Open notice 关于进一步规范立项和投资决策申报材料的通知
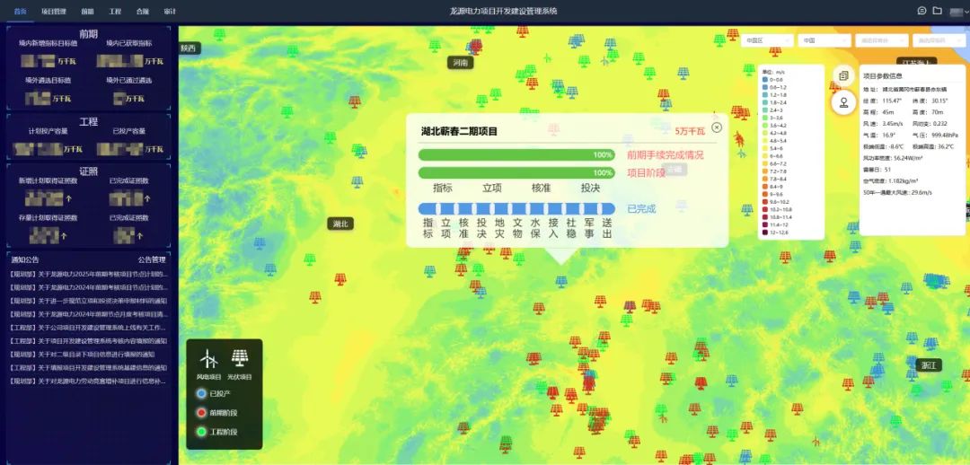 tap(88, 301)
